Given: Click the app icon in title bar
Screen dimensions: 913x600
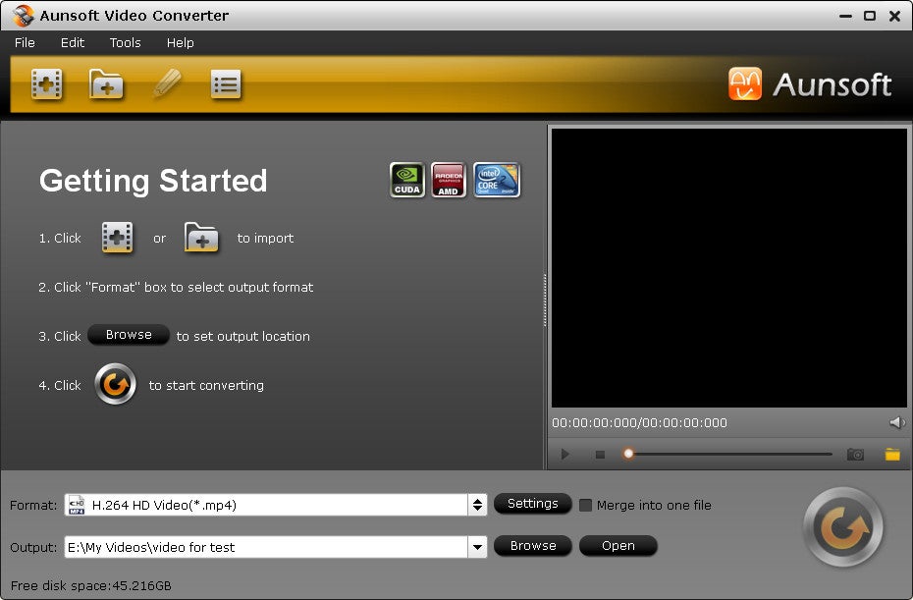Looking at the screenshot, I should (x=24, y=16).
